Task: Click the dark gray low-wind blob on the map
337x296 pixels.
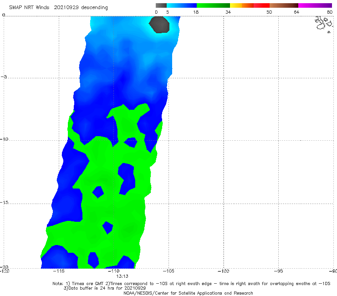Action: (x=159, y=25)
